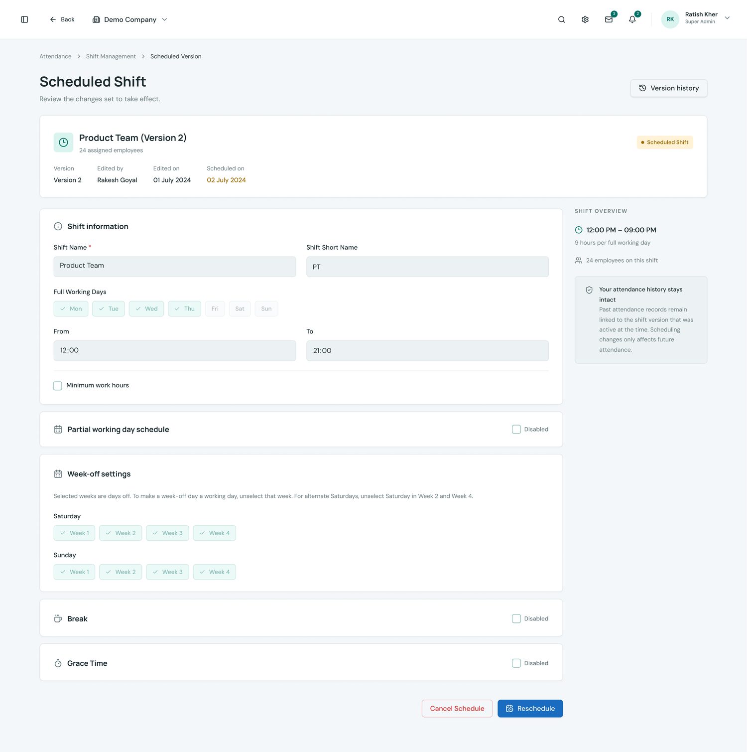Click the Shift information info icon
The image size is (747, 752).
(58, 226)
